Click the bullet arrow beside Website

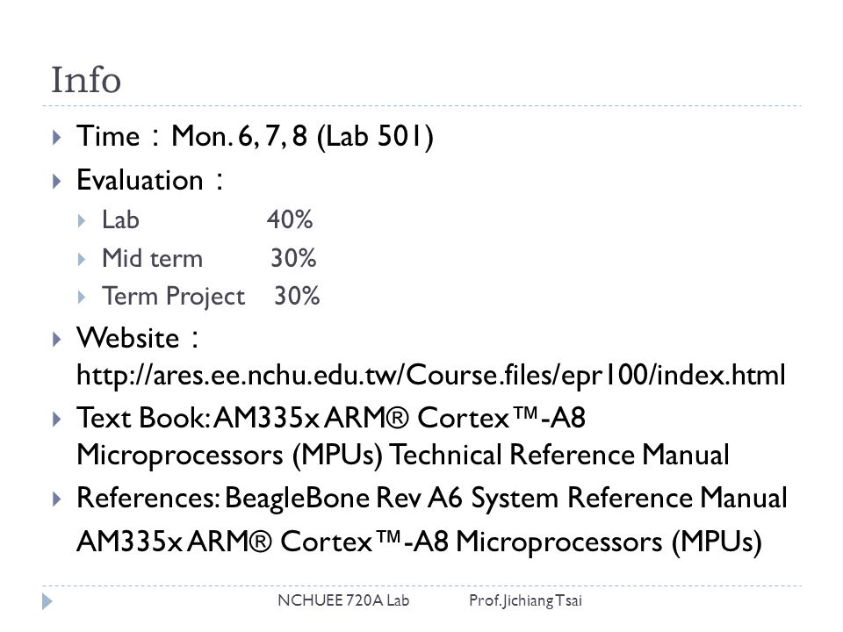[57, 339]
